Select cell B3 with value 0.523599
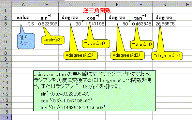 point(47,23)
